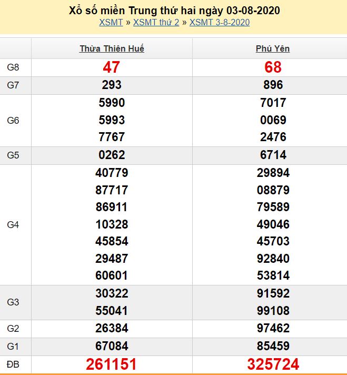The height and width of the screenshot is (375, 347).
Task: Click the G5 number 0262
Action: click(112, 155)
